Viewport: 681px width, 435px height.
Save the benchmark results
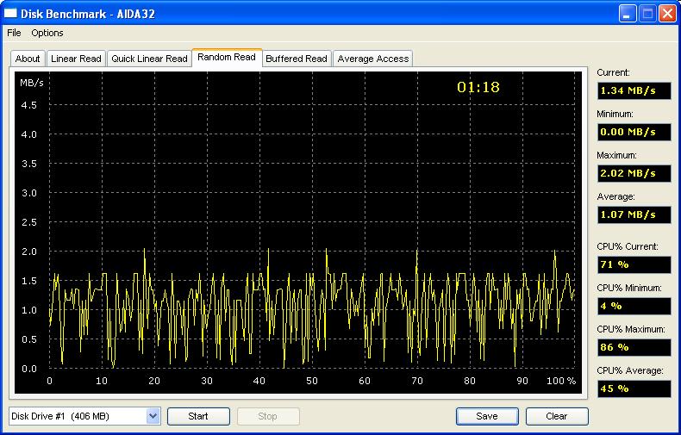[487, 416]
